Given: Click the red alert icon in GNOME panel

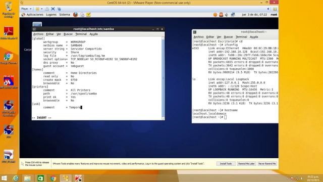Looking at the screenshot, I should point(221,15).
